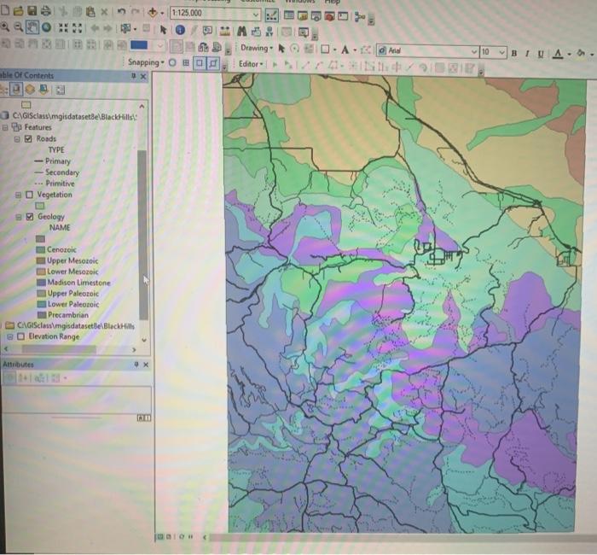Toggle Vertex Snapping square button
597x555 pixels.
[x=200, y=63]
